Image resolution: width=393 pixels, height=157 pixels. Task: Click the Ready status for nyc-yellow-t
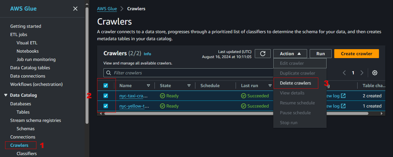point(169,106)
